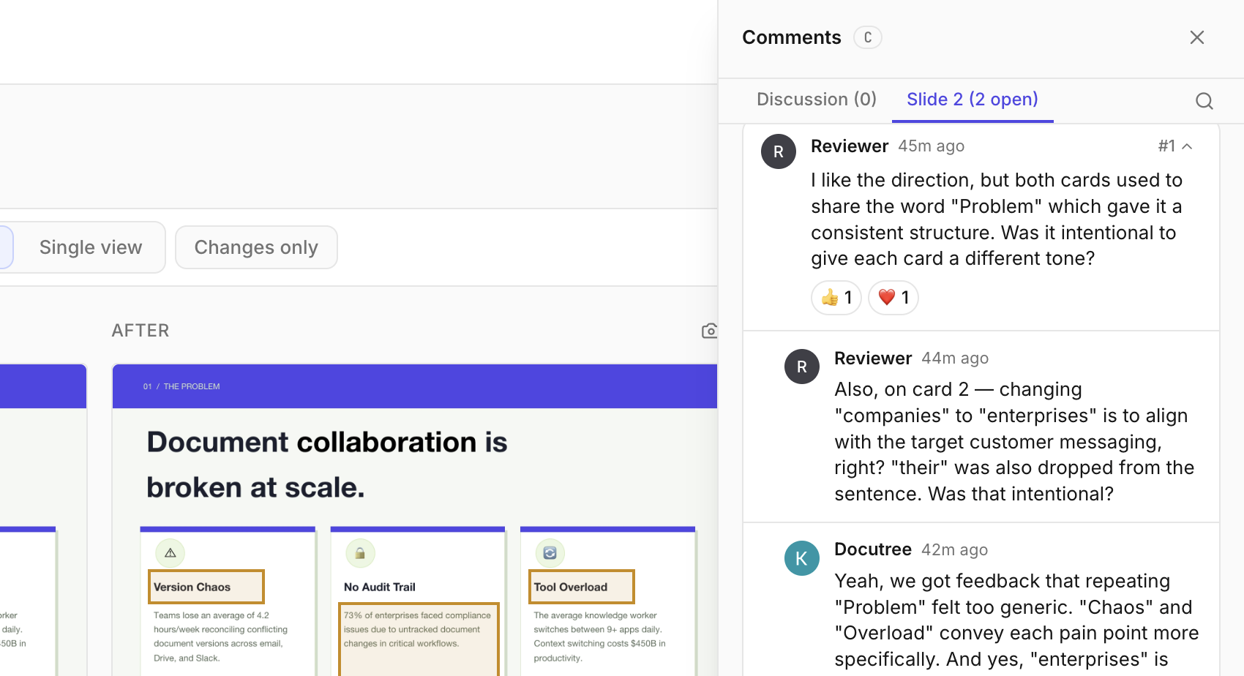The image size is (1244, 676).
Task: Click the camera snapshot icon
Action: (709, 331)
